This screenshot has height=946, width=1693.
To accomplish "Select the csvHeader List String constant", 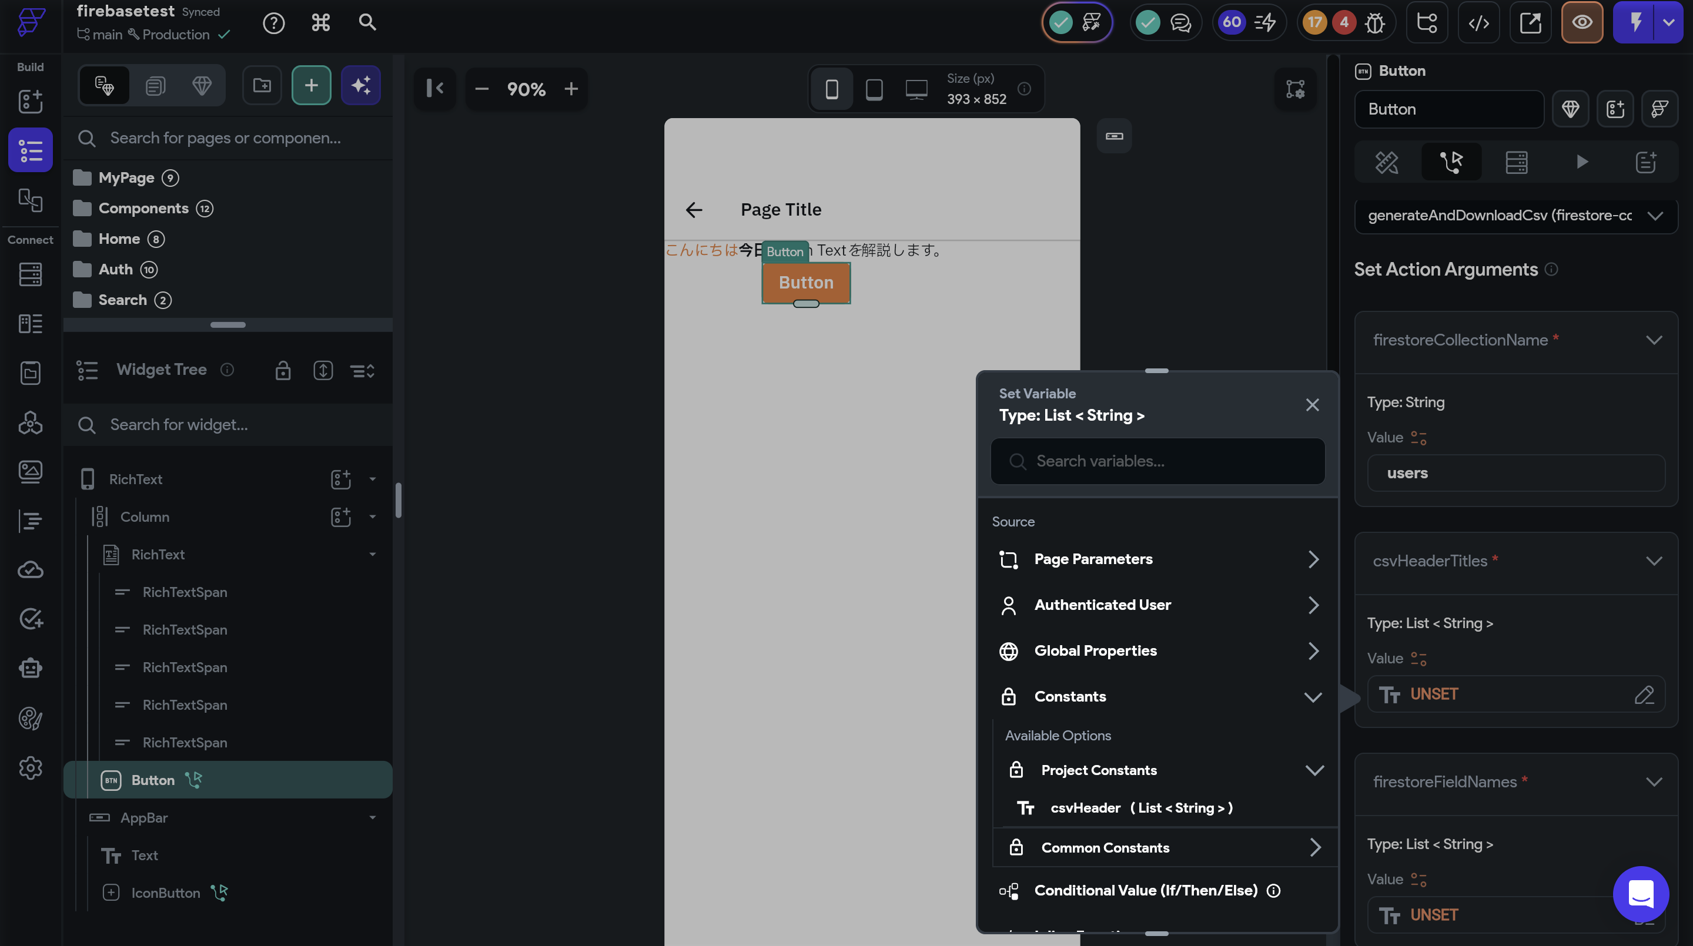I will (1140, 808).
